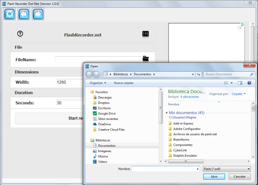258x185 pixels.
Task: Click the arrow after Documentos in breadcrumb
Action: pos(154,75)
